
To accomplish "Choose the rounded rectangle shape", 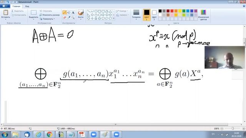I will [x=103, y=11].
